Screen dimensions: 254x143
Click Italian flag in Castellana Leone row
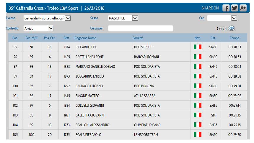click(x=197, y=57)
